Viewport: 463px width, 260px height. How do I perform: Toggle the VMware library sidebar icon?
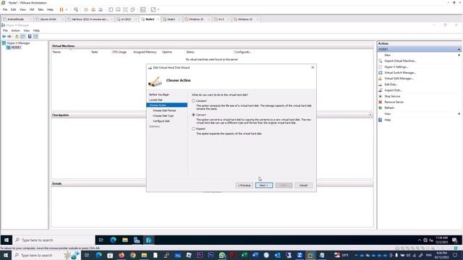(111, 9)
